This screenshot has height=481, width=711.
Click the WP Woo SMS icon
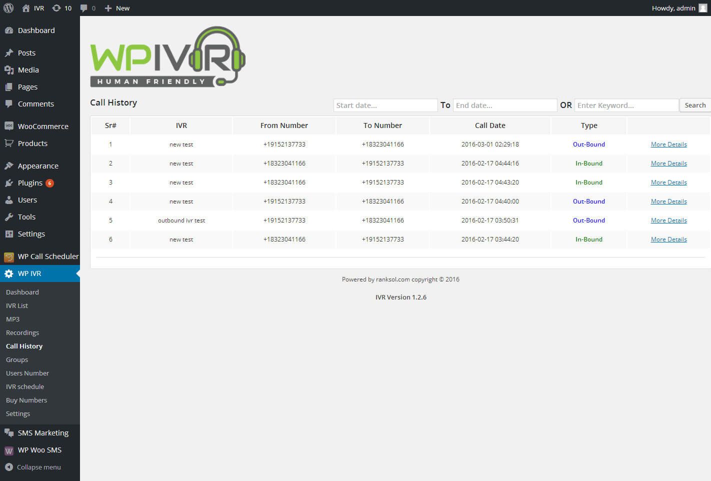click(9, 450)
